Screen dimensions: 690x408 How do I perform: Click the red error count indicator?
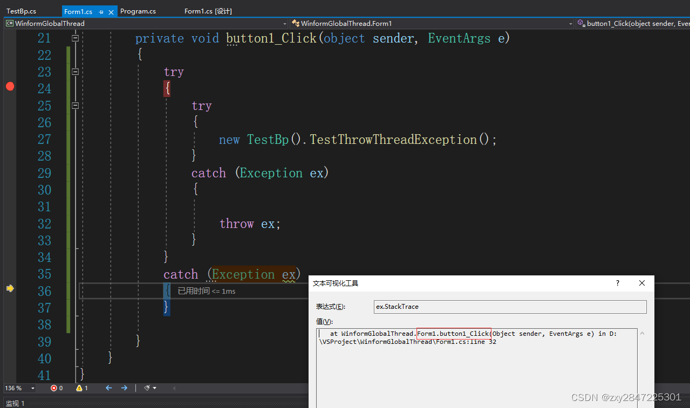(x=57, y=388)
